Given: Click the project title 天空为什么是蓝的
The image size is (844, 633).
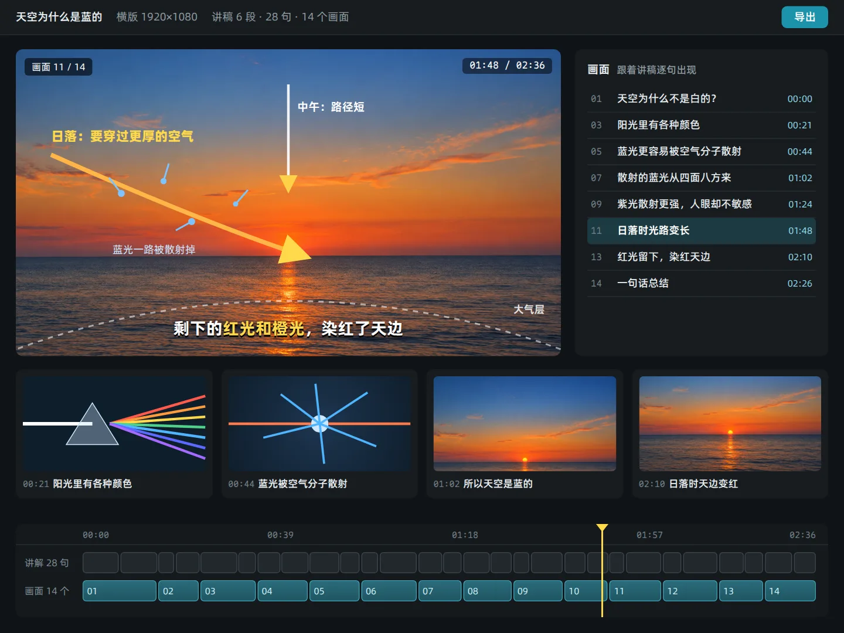Looking at the screenshot, I should 59,17.
